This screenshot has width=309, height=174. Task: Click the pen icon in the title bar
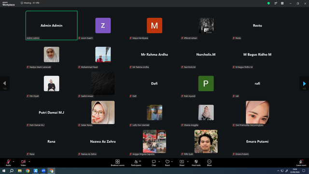[276, 3]
